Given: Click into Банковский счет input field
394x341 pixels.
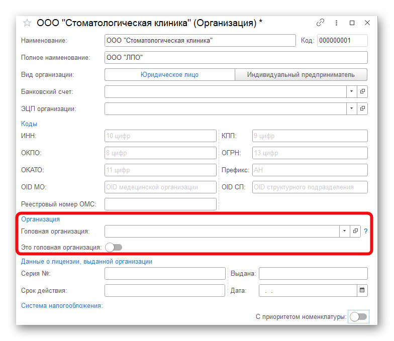Looking at the screenshot, I should click(x=225, y=91).
